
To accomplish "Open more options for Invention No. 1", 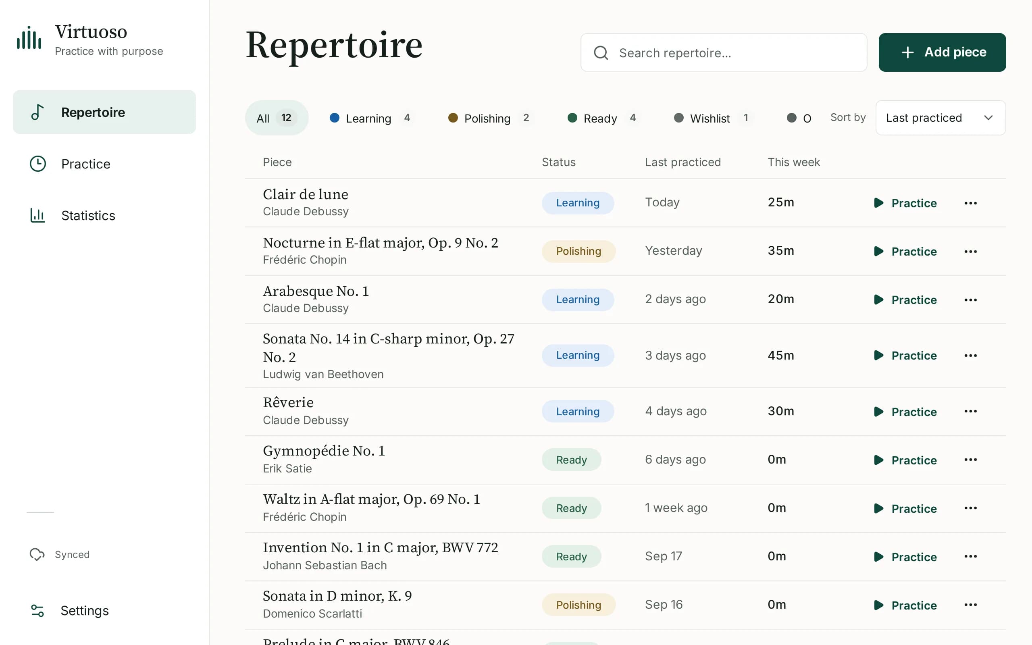I will pyautogui.click(x=971, y=556).
